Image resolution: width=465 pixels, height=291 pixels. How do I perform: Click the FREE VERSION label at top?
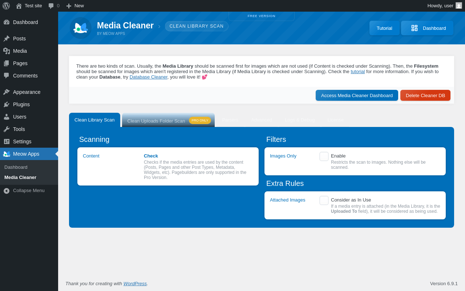(x=262, y=16)
